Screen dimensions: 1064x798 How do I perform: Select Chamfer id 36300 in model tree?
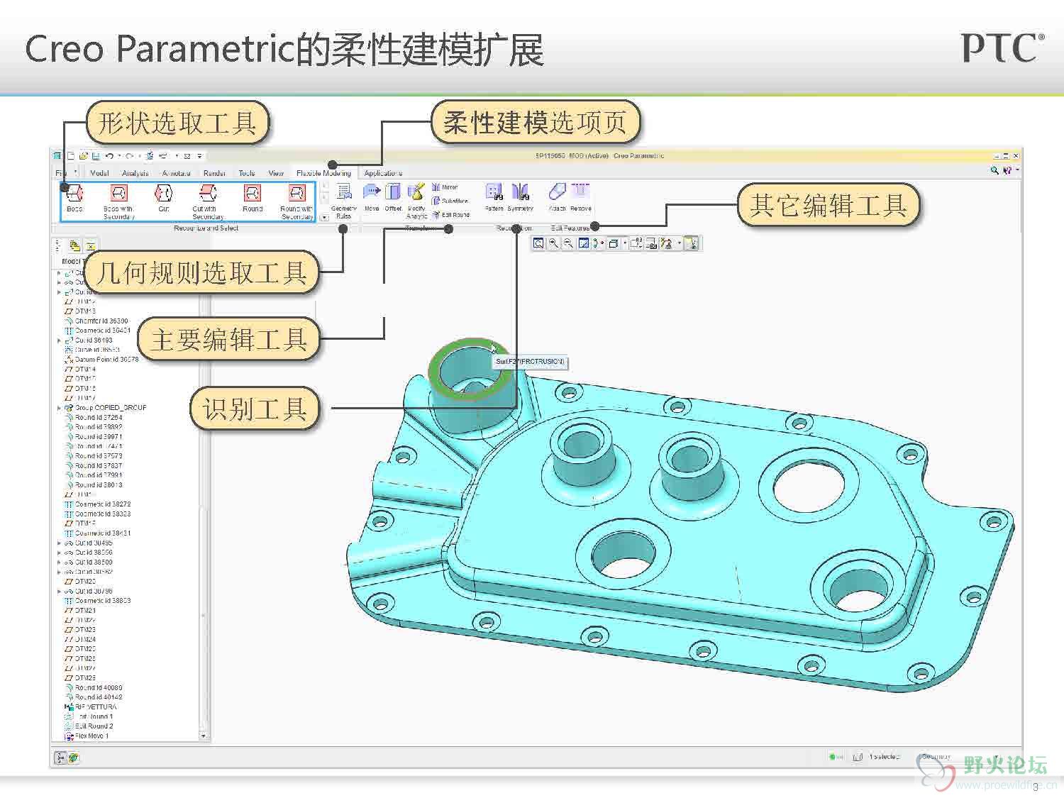tap(96, 321)
